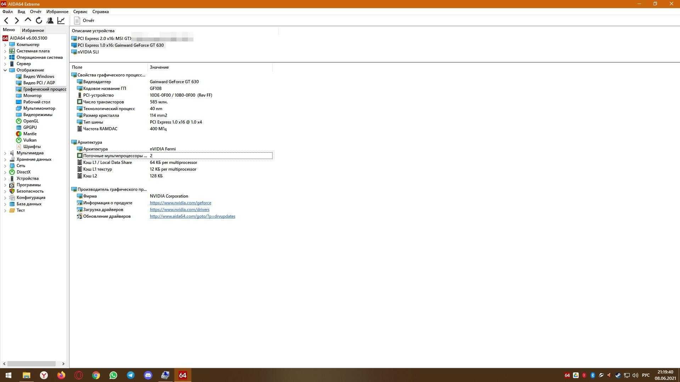Switch to the Меню tab
Image resolution: width=680 pixels, height=382 pixels.
click(9, 30)
